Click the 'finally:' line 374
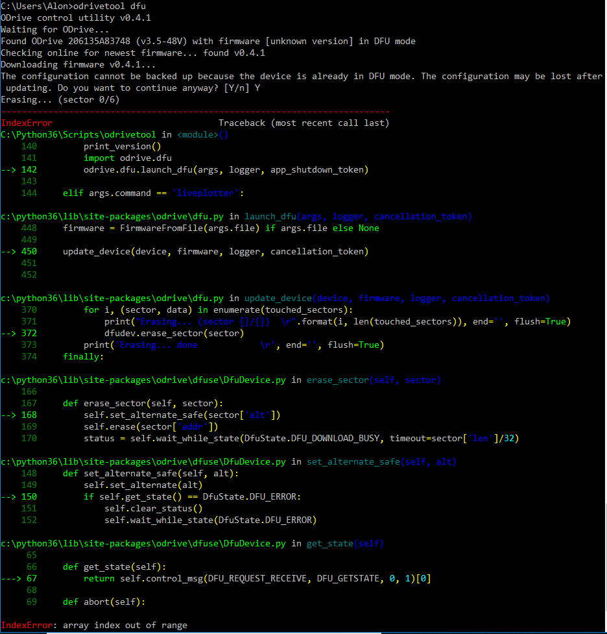 [83, 357]
